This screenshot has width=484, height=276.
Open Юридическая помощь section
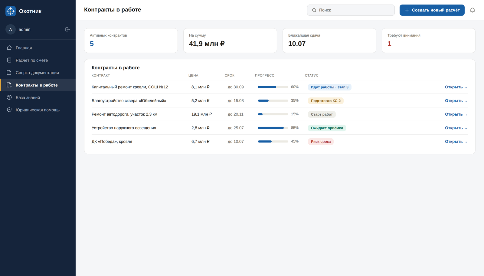coord(38,110)
